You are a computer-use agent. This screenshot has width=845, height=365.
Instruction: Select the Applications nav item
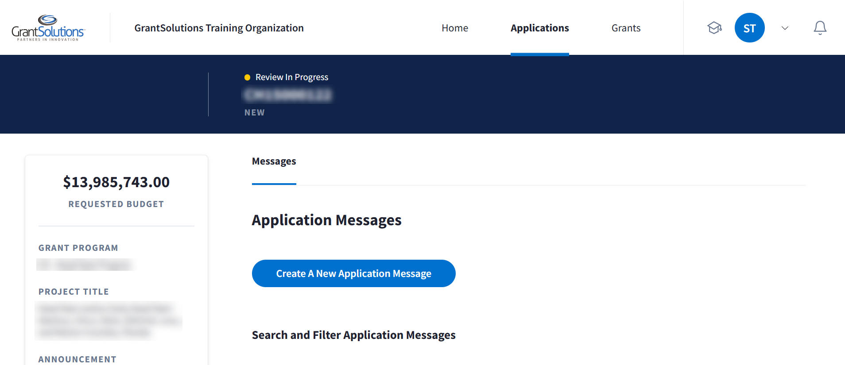pos(539,28)
